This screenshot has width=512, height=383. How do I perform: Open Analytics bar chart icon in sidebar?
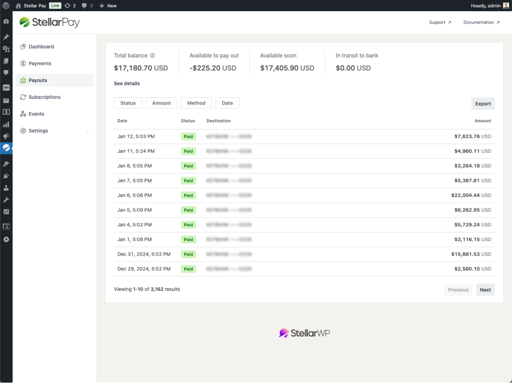6,124
